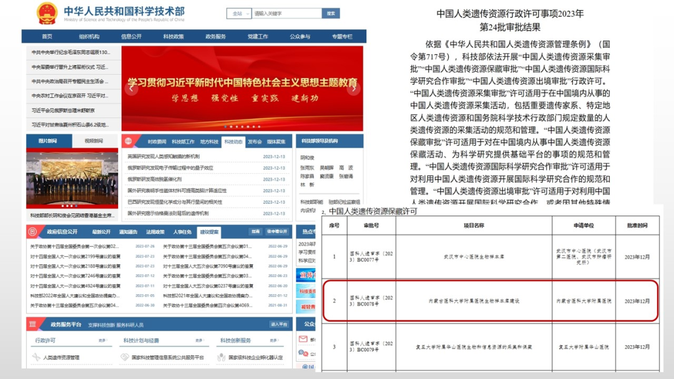Click the approval number cell ending BC0079号
This screenshot has height=379, width=674.
coord(371,347)
